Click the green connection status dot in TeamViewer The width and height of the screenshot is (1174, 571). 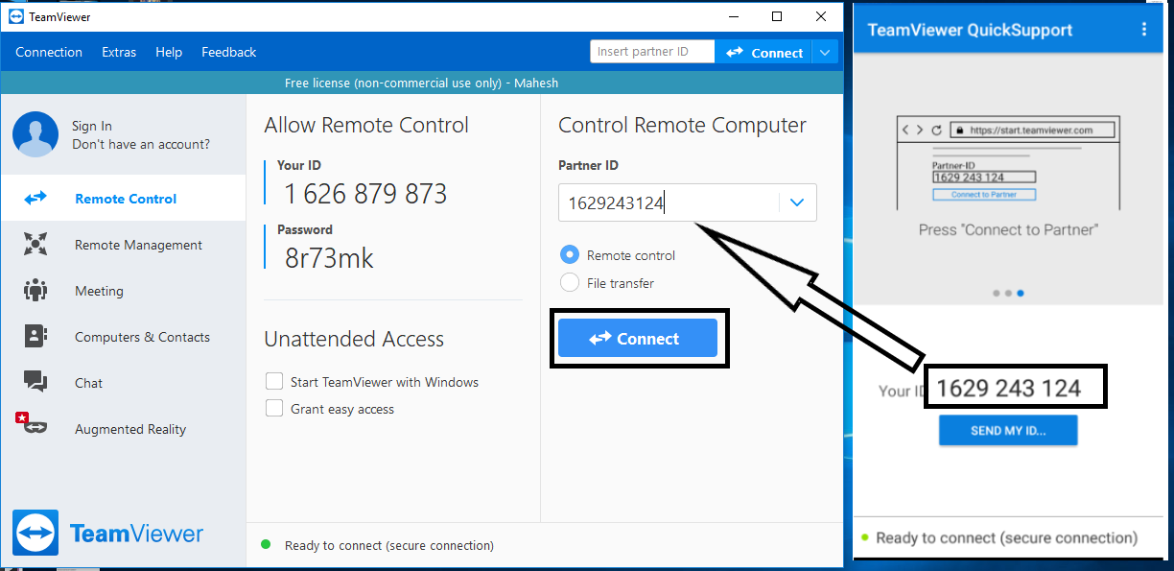tap(266, 544)
